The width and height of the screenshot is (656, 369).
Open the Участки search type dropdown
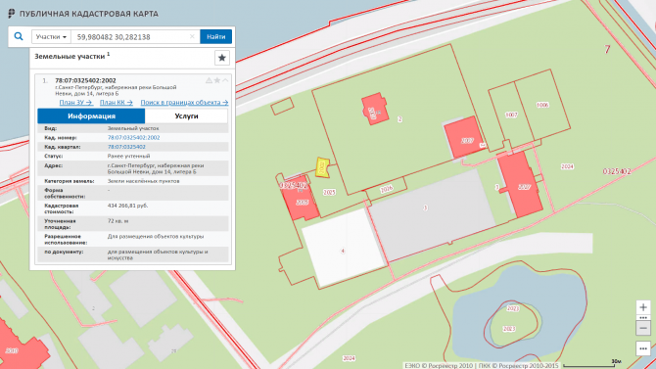[x=51, y=37]
